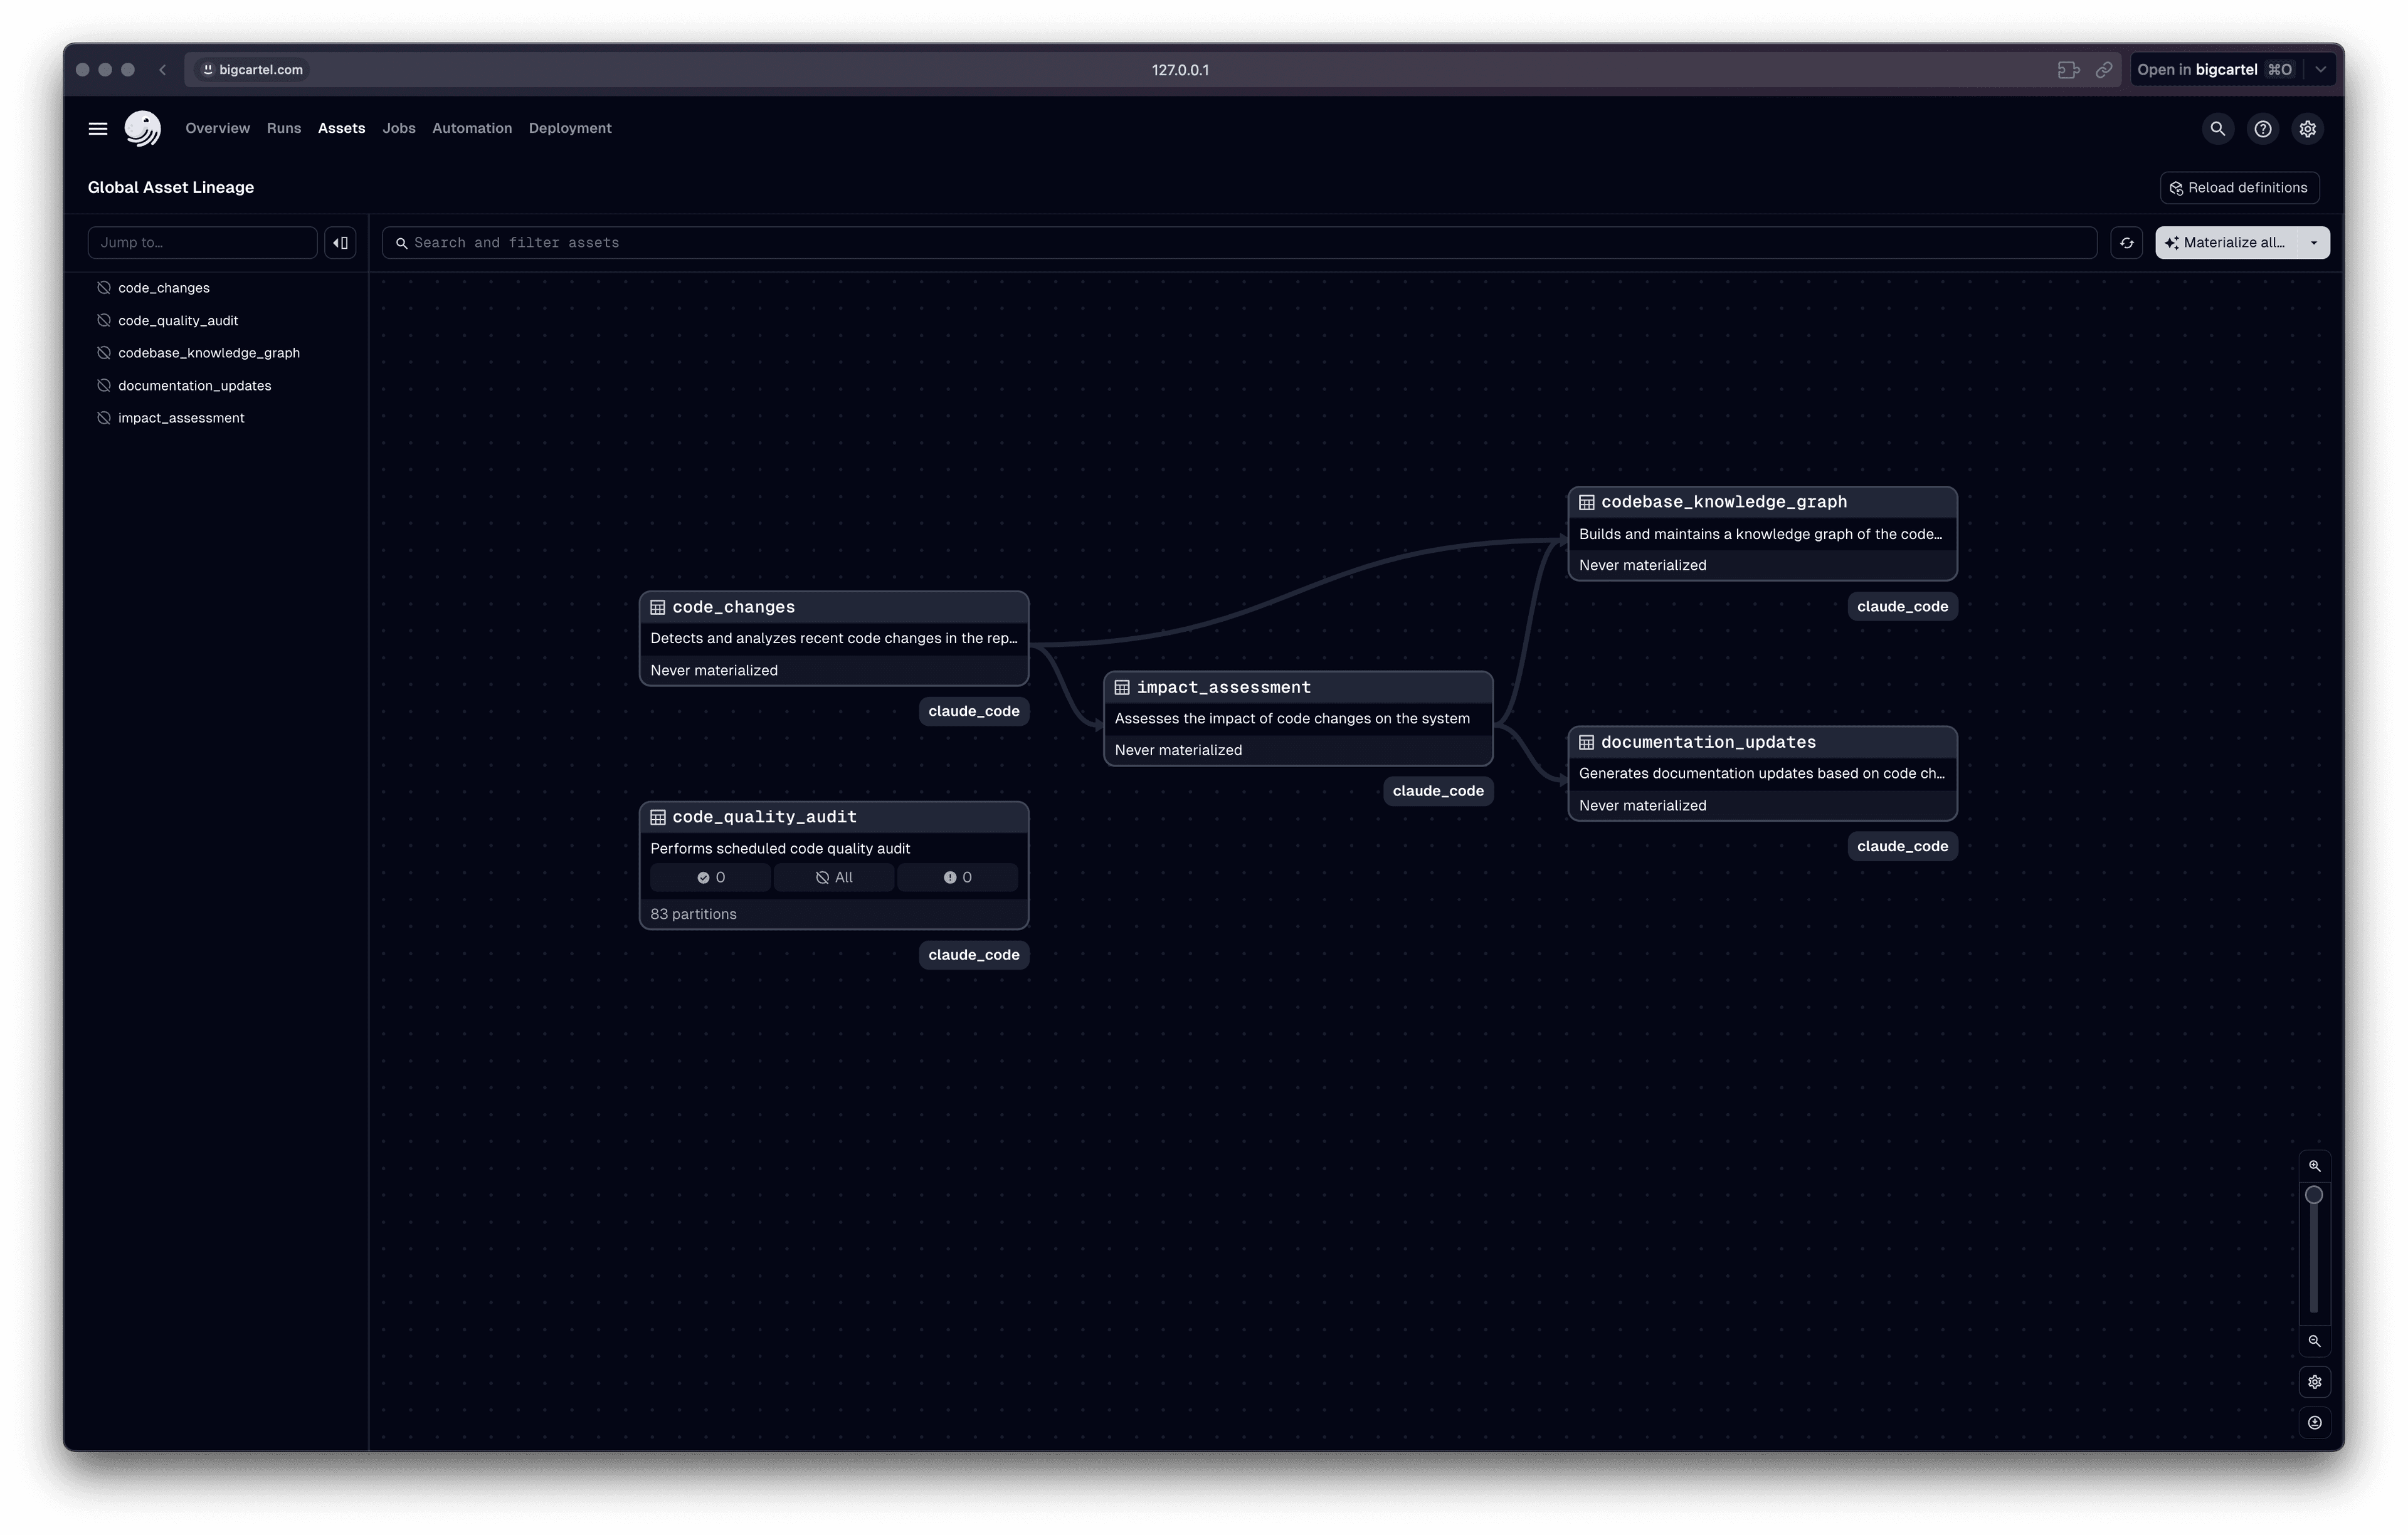
Task: Click claude_code tag under impact_assessment
Action: tap(1438, 792)
